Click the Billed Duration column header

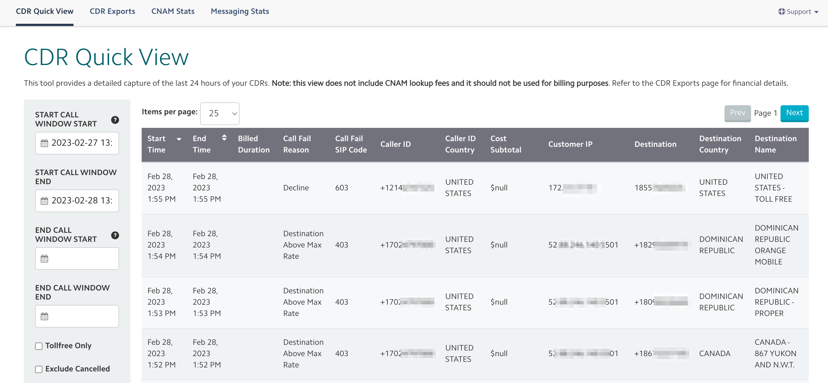pyautogui.click(x=254, y=144)
